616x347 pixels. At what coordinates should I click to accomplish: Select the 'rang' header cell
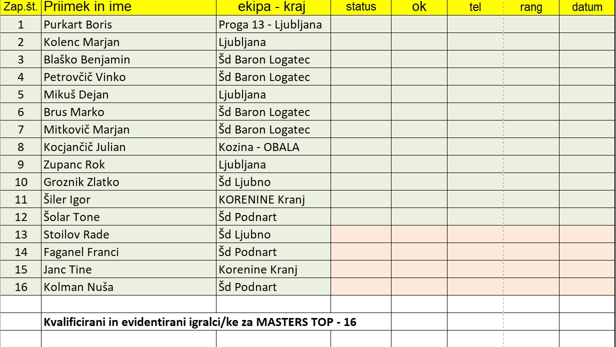point(531,7)
